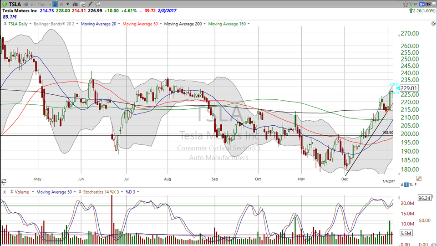This screenshot has width=437, height=246.
Task: Toggle the favorite star icon
Action: 405,4
